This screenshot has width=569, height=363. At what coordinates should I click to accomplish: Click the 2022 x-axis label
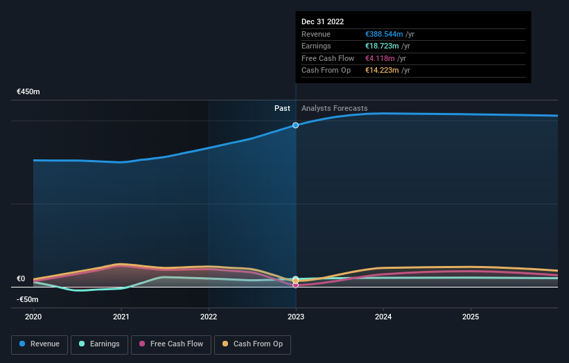pos(209,317)
